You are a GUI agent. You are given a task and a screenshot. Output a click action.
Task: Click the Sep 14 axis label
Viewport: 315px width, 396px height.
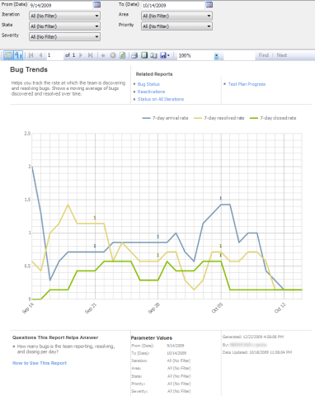click(28, 308)
